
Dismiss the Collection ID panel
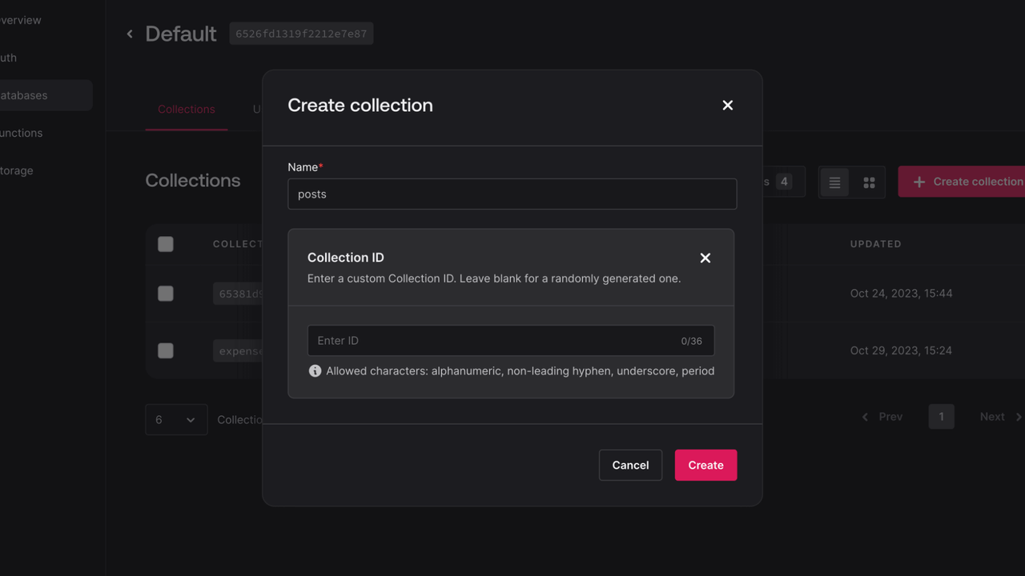click(x=705, y=258)
